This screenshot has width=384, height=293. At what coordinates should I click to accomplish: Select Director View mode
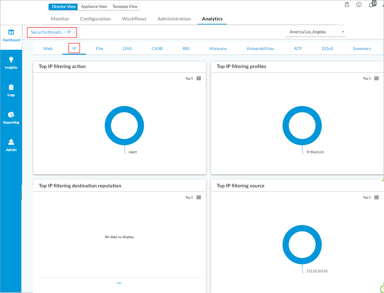click(64, 6)
